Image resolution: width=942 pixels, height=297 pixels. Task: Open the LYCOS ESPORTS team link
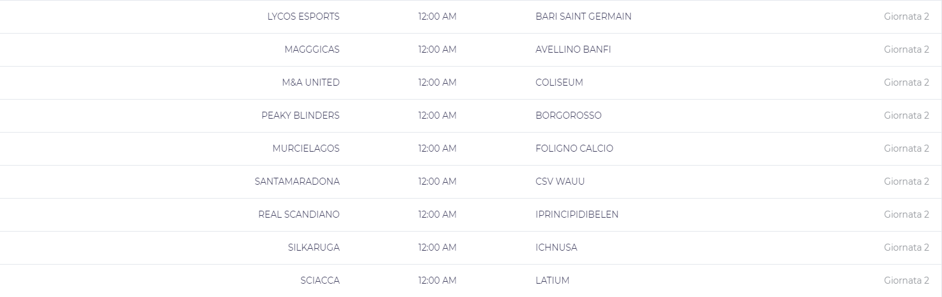coord(303,16)
